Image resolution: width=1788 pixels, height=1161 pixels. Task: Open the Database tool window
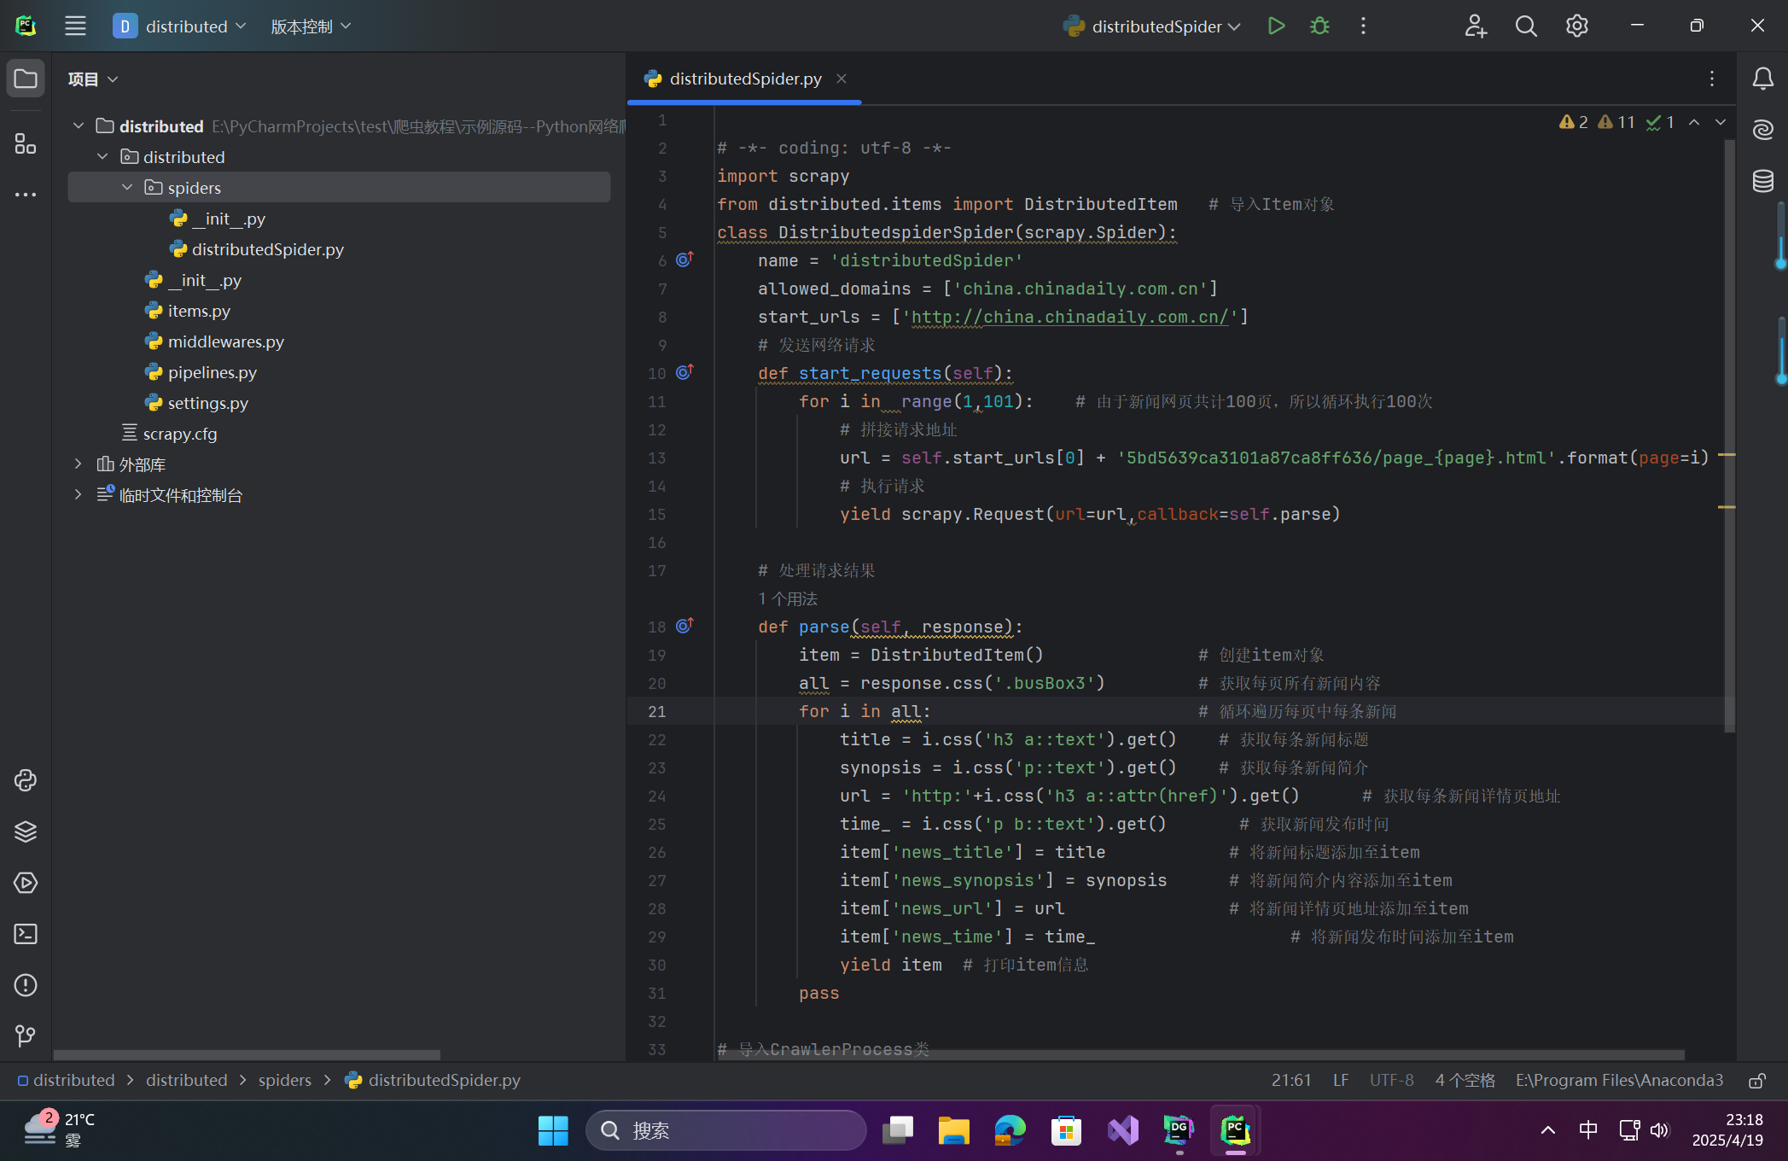(1763, 181)
